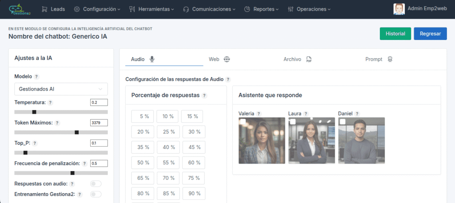Expand the Configuración menu

click(x=97, y=9)
